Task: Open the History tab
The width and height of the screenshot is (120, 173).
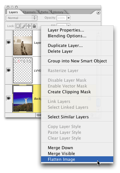Action: [58, 12]
